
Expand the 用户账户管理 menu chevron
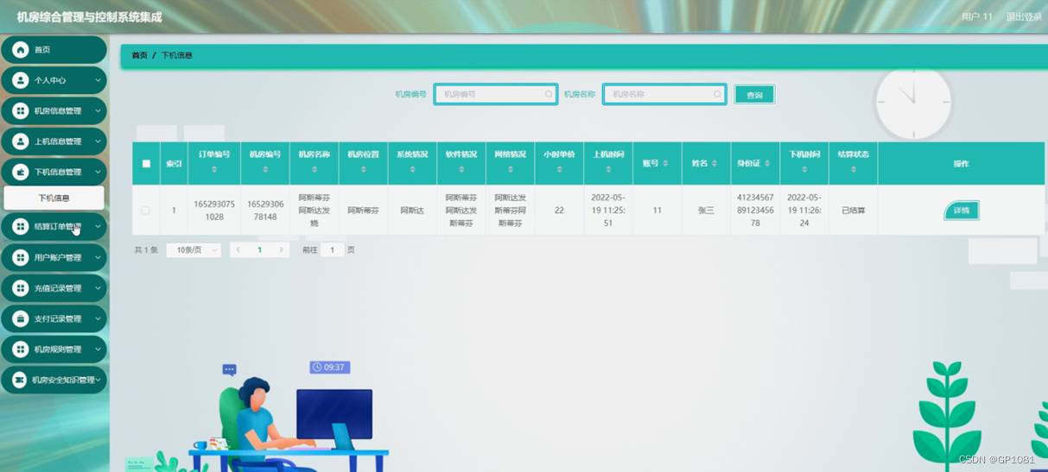(98, 257)
